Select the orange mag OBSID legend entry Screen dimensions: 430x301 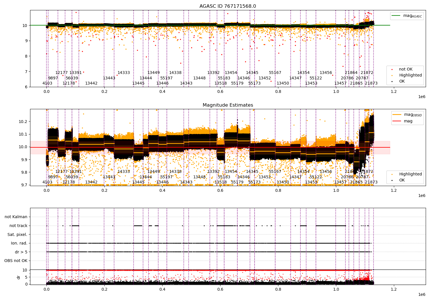[x=407, y=115]
